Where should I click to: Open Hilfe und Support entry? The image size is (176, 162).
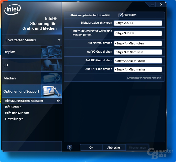(x=17, y=113)
